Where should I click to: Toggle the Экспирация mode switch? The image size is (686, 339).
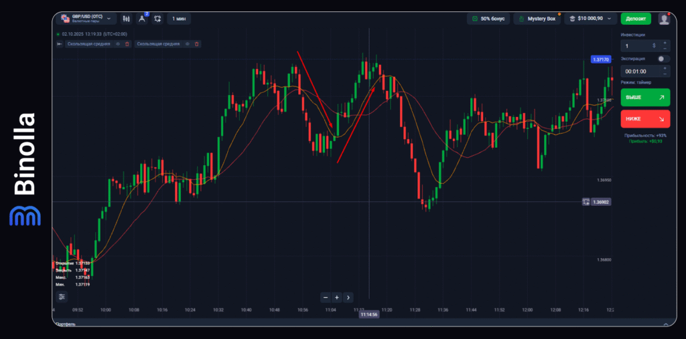[x=662, y=59]
